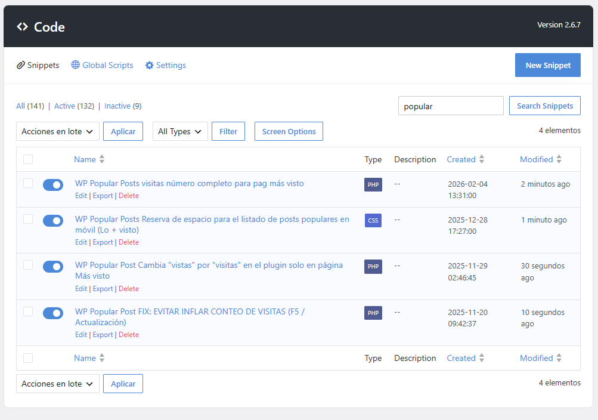The height and width of the screenshot is (420, 598).
Task: Create a New Snippet
Action: pyautogui.click(x=548, y=65)
